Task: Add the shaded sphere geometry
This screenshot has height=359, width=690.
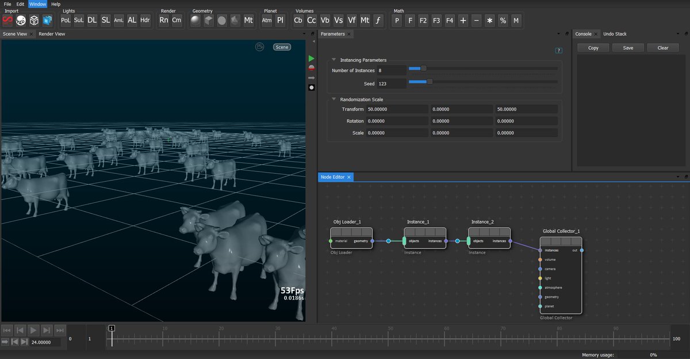Action: click(x=196, y=20)
